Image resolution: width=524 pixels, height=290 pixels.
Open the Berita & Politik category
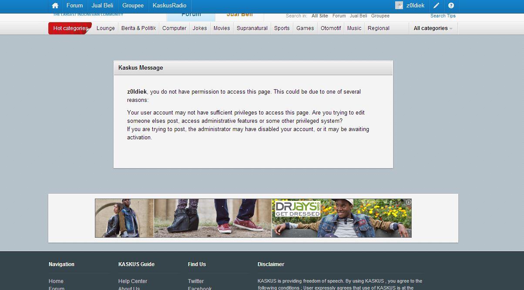point(138,28)
